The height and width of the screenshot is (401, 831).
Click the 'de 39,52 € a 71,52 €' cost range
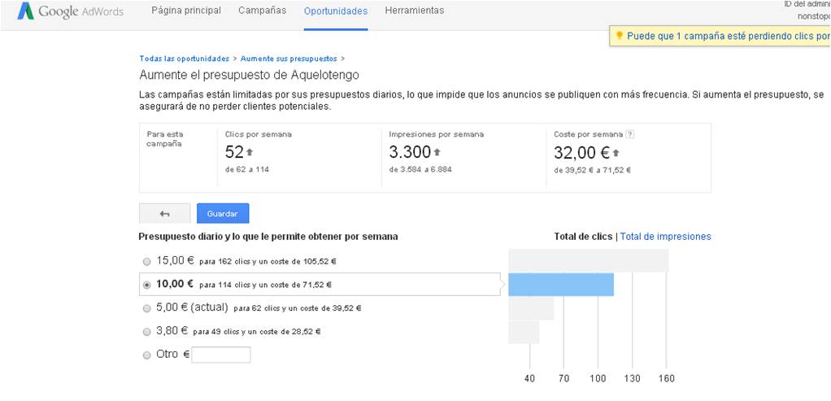coord(592,170)
